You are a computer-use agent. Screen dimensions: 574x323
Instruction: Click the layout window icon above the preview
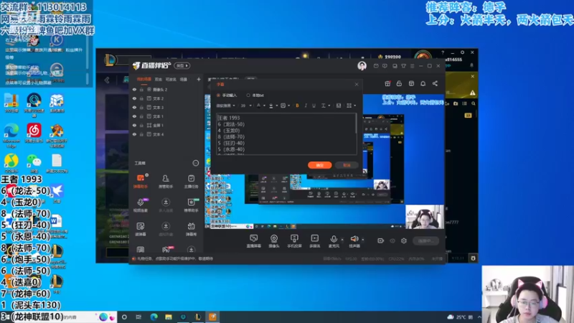pyautogui.click(x=411, y=83)
